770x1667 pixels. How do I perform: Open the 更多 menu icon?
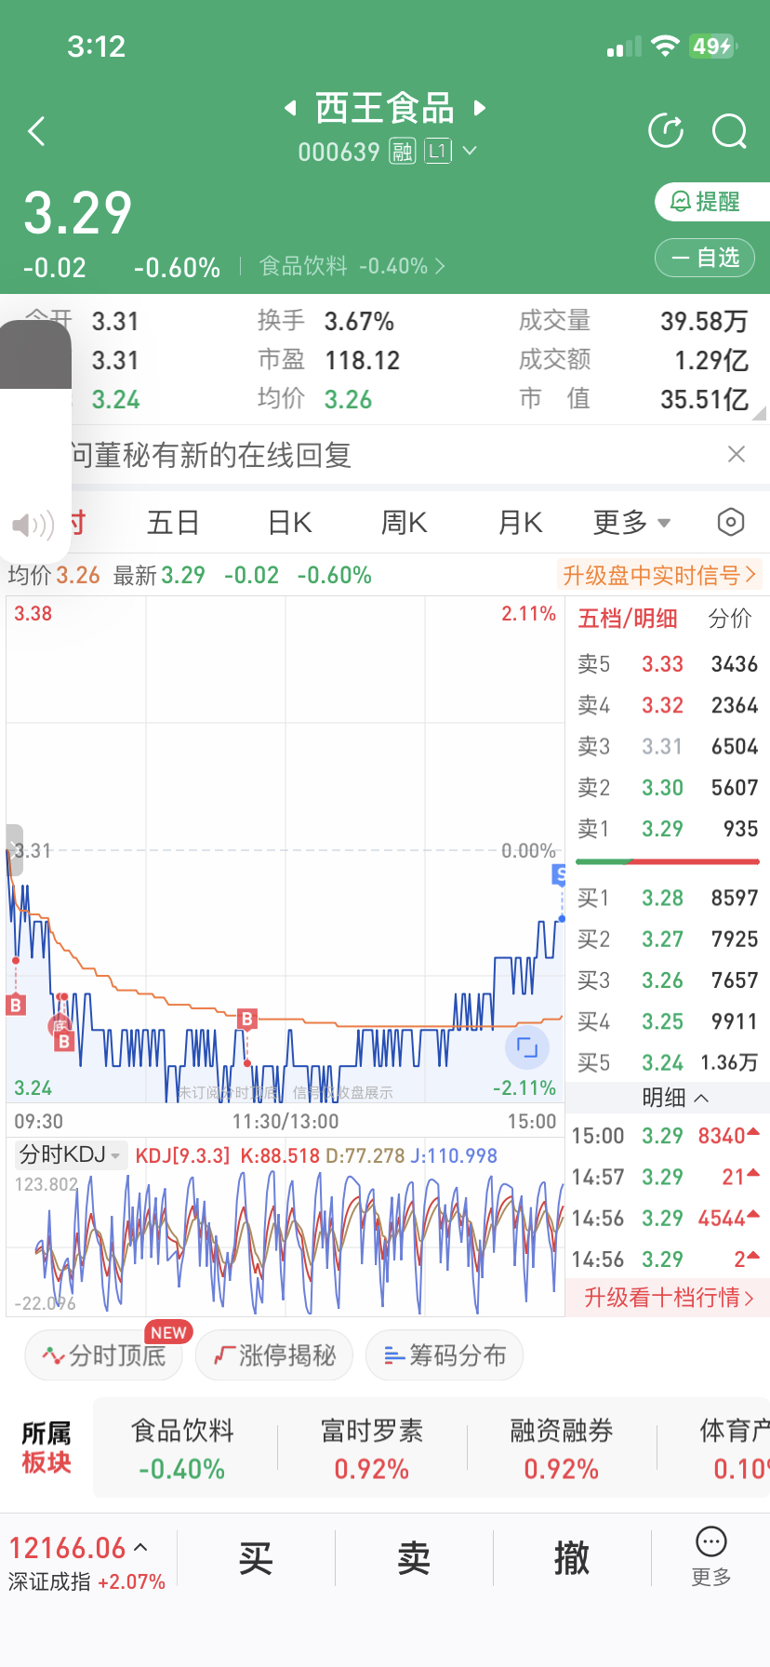(711, 1556)
